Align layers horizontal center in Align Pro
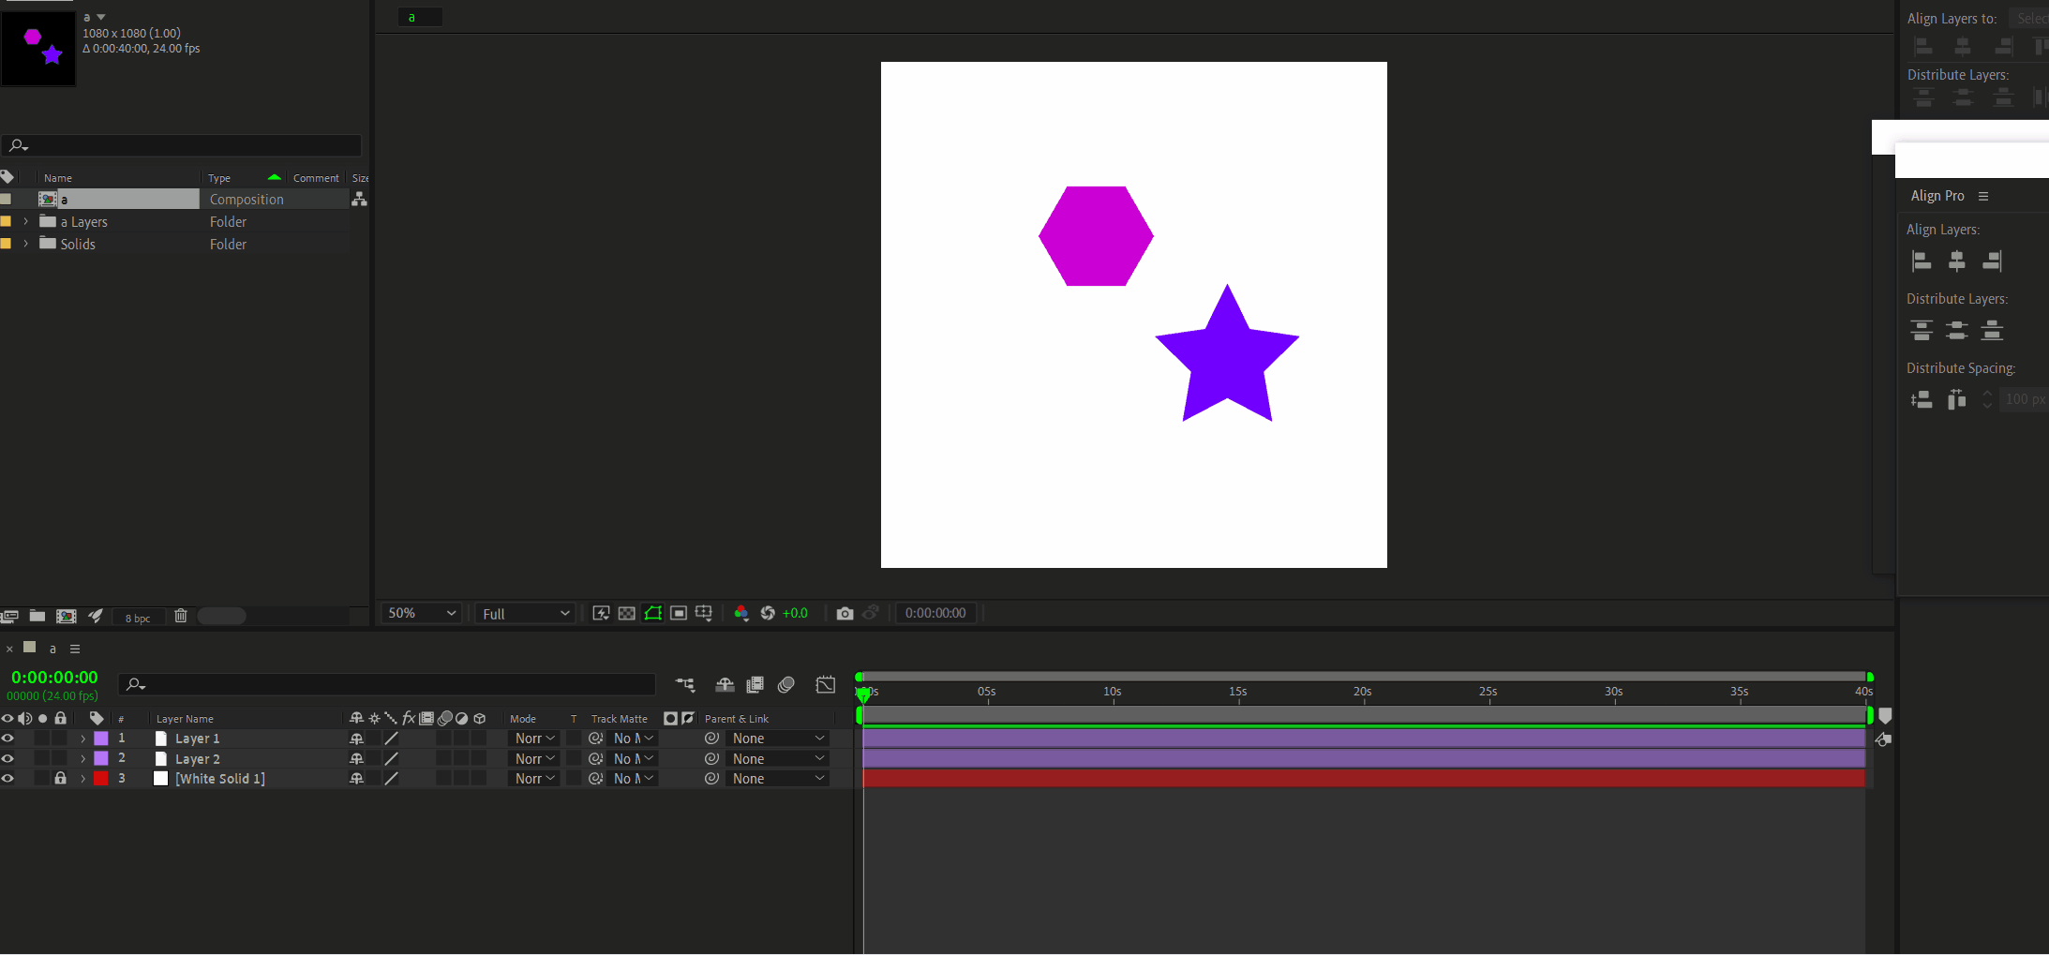 click(1957, 261)
